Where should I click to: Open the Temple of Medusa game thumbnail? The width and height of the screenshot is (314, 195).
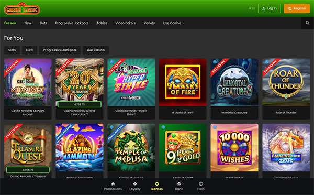pos(131,147)
